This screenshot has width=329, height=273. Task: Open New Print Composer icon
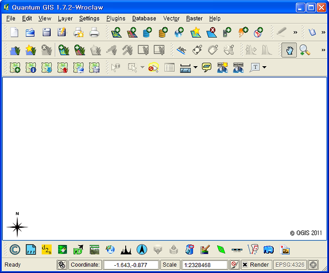coord(78,32)
